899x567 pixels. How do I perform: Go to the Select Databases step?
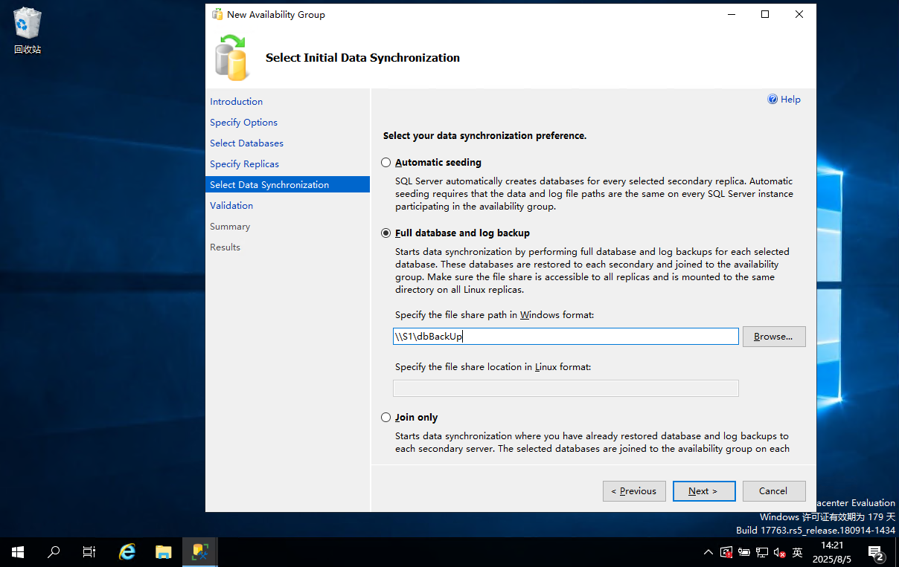246,143
